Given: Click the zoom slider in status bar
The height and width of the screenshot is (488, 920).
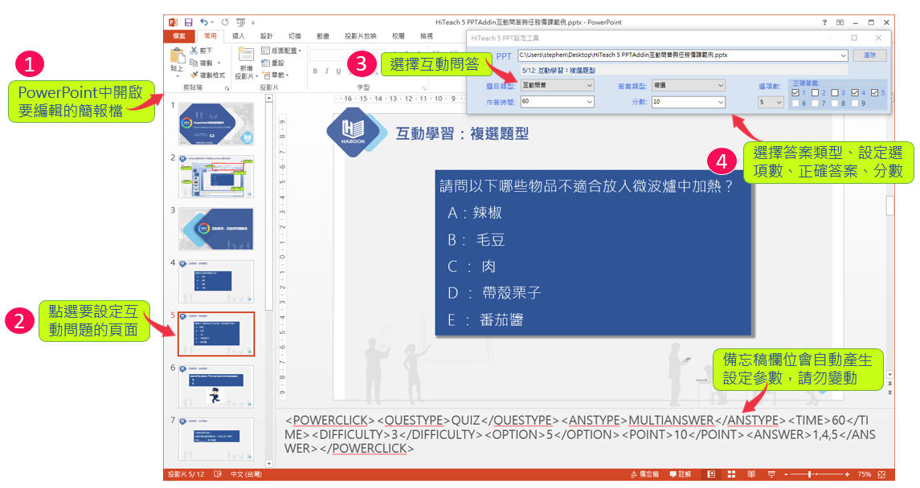Looking at the screenshot, I should 816,474.
